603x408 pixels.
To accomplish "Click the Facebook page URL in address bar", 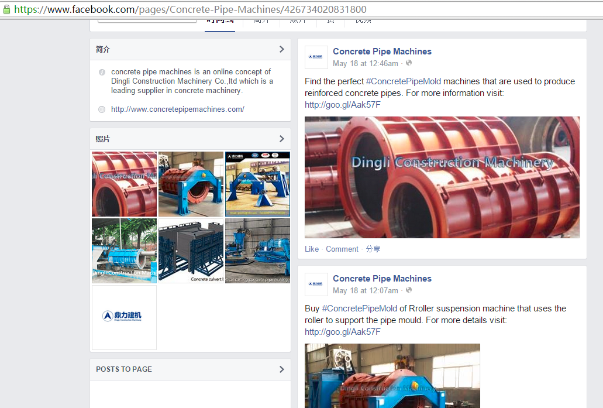I will click(x=190, y=9).
